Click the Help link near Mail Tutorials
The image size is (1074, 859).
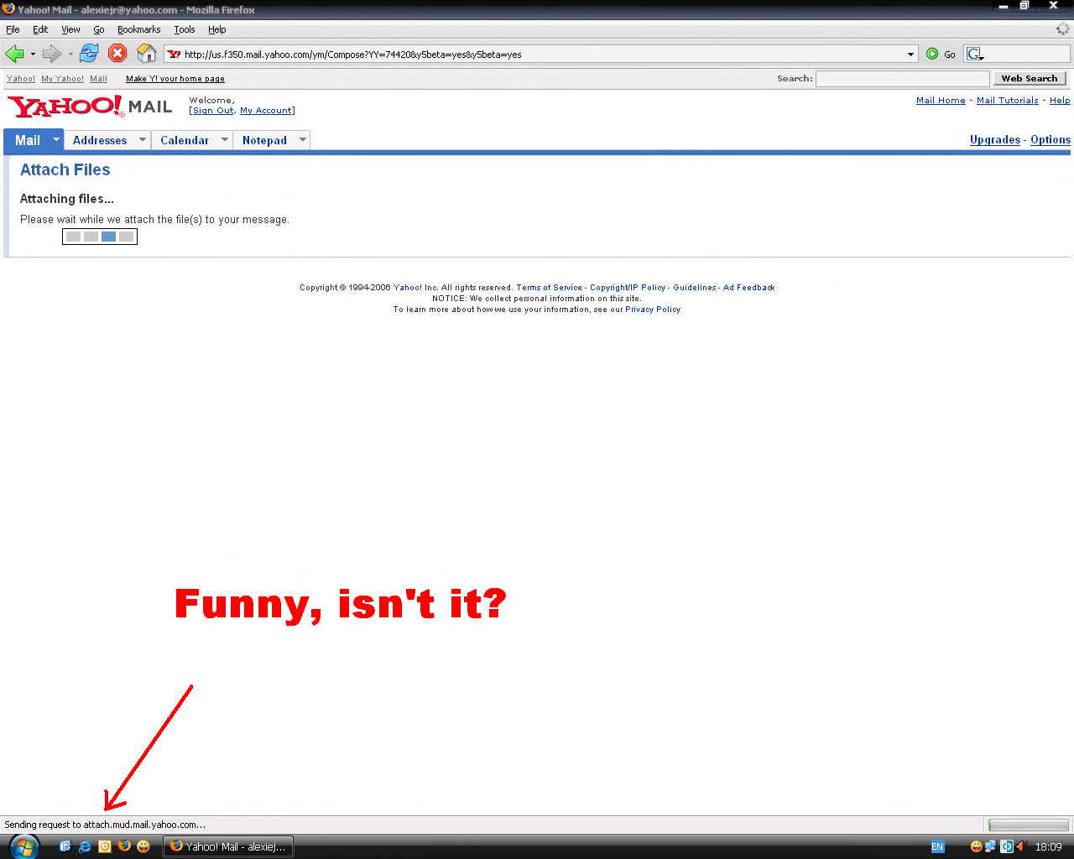(x=1060, y=100)
